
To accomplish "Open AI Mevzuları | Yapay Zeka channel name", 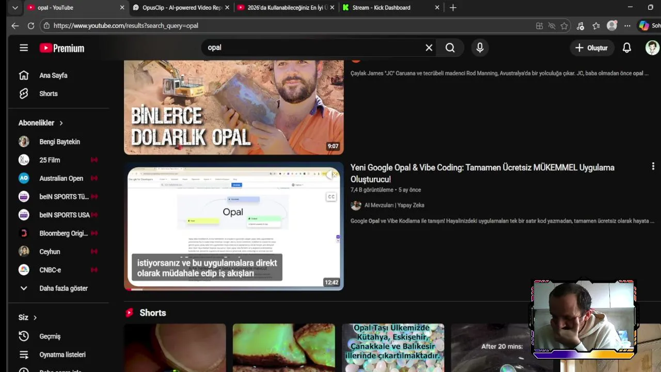I will coord(395,205).
